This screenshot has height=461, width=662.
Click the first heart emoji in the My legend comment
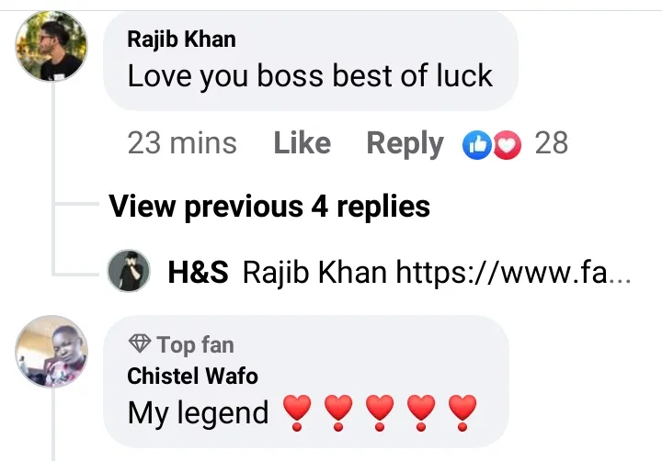297,412
